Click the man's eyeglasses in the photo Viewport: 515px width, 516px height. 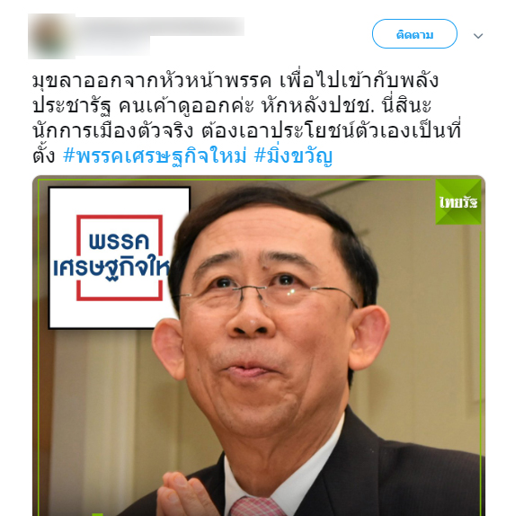coord(267,296)
